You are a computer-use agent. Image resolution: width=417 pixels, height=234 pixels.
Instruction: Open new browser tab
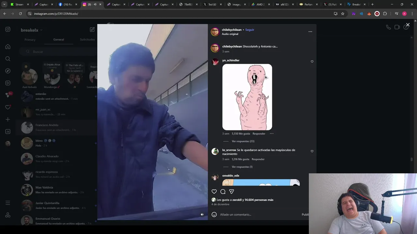(372, 5)
